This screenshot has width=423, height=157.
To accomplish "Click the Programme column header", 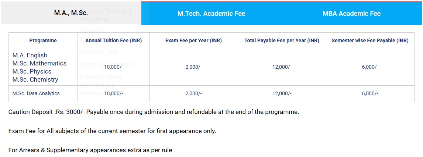I will tap(43, 41).
